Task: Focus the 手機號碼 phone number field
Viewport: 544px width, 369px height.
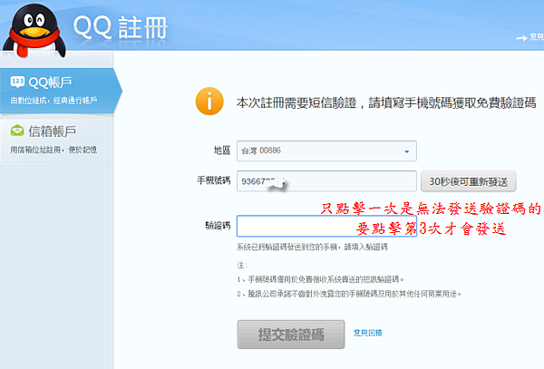Action: pos(326,181)
